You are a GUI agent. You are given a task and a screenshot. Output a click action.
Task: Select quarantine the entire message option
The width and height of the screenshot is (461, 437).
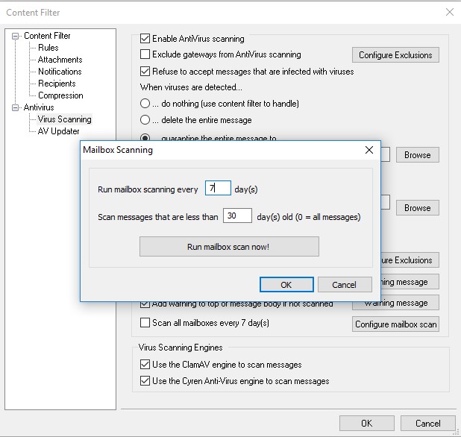(145, 137)
